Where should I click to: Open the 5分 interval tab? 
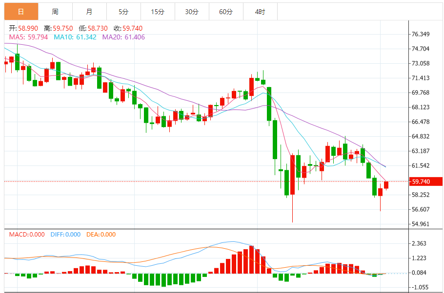point(124,12)
